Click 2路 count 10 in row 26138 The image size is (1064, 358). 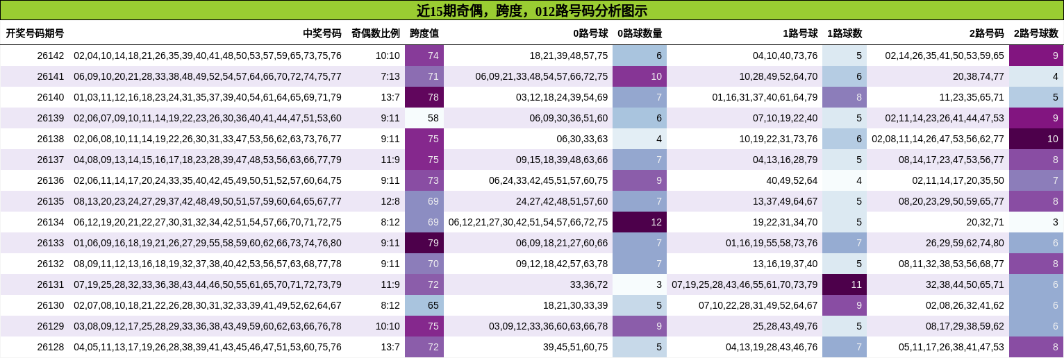point(1036,139)
